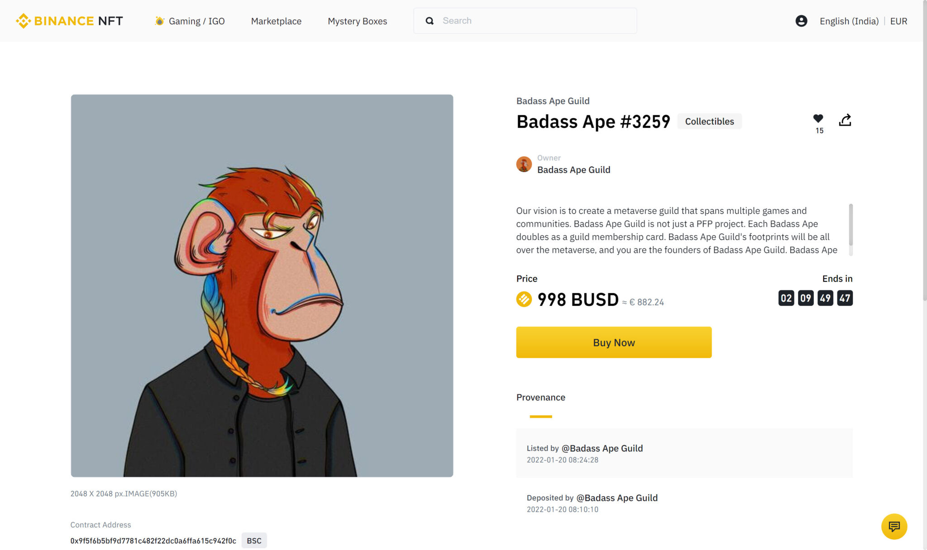
Task: Open the Marketplace menu
Action: point(276,21)
